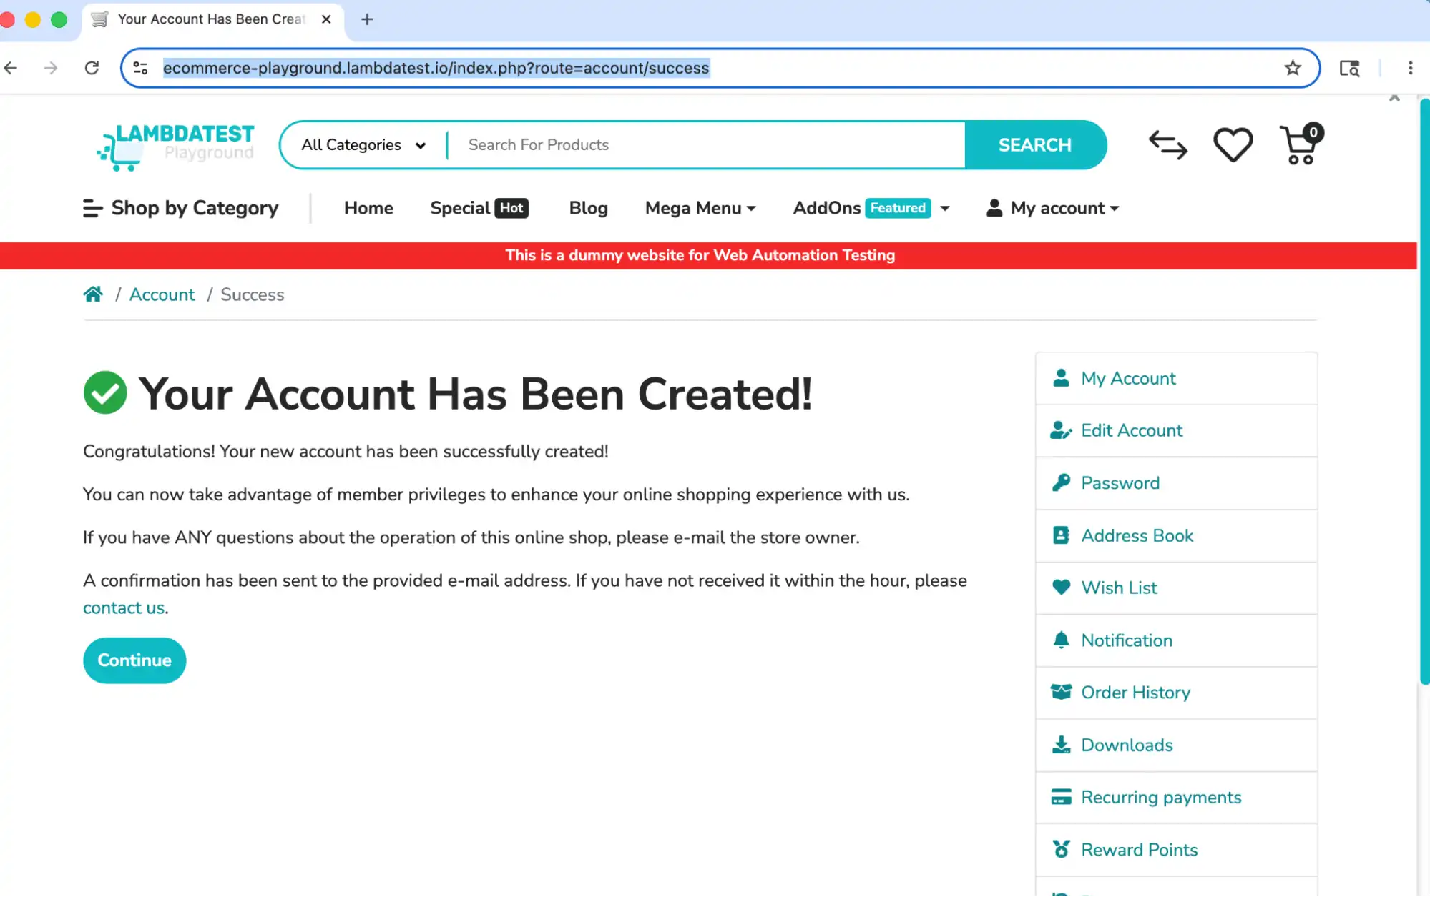The height and width of the screenshot is (897, 1430).
Task: Click the key icon next to Password
Action: click(x=1061, y=483)
